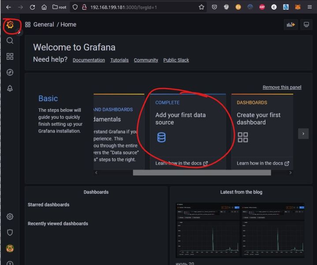The height and width of the screenshot is (265, 317).
Task: Click the insecure lock icon in address bar
Action: pyautogui.click(x=84, y=8)
